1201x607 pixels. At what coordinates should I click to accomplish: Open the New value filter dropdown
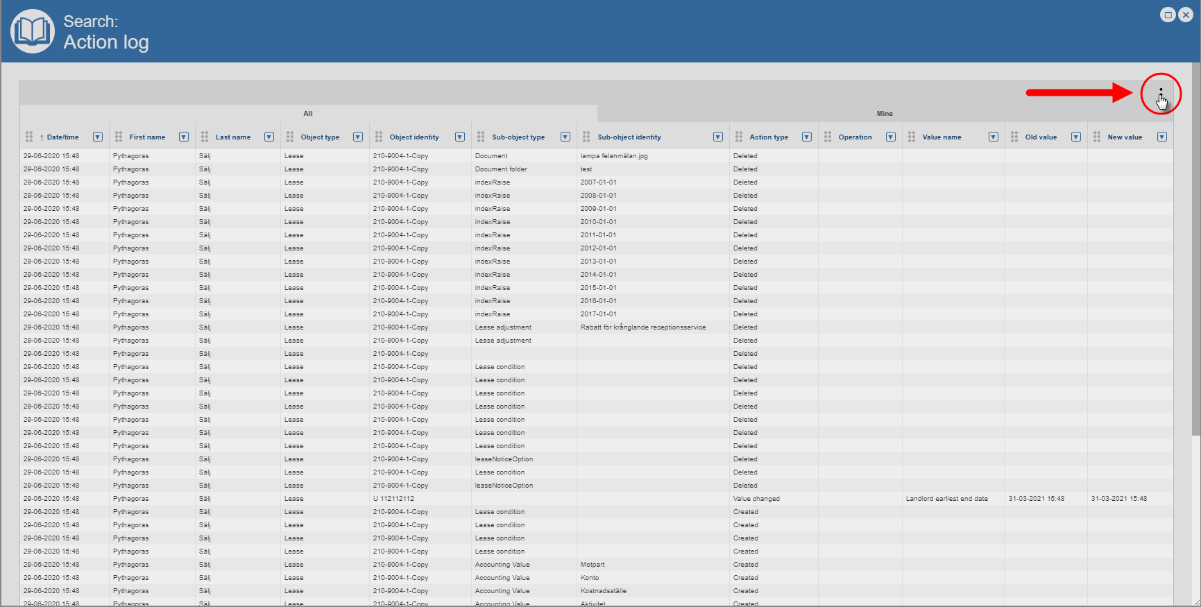(1162, 137)
